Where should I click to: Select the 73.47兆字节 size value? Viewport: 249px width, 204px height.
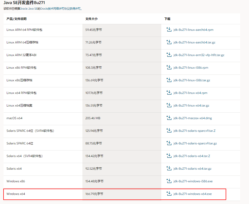(x=94, y=55)
